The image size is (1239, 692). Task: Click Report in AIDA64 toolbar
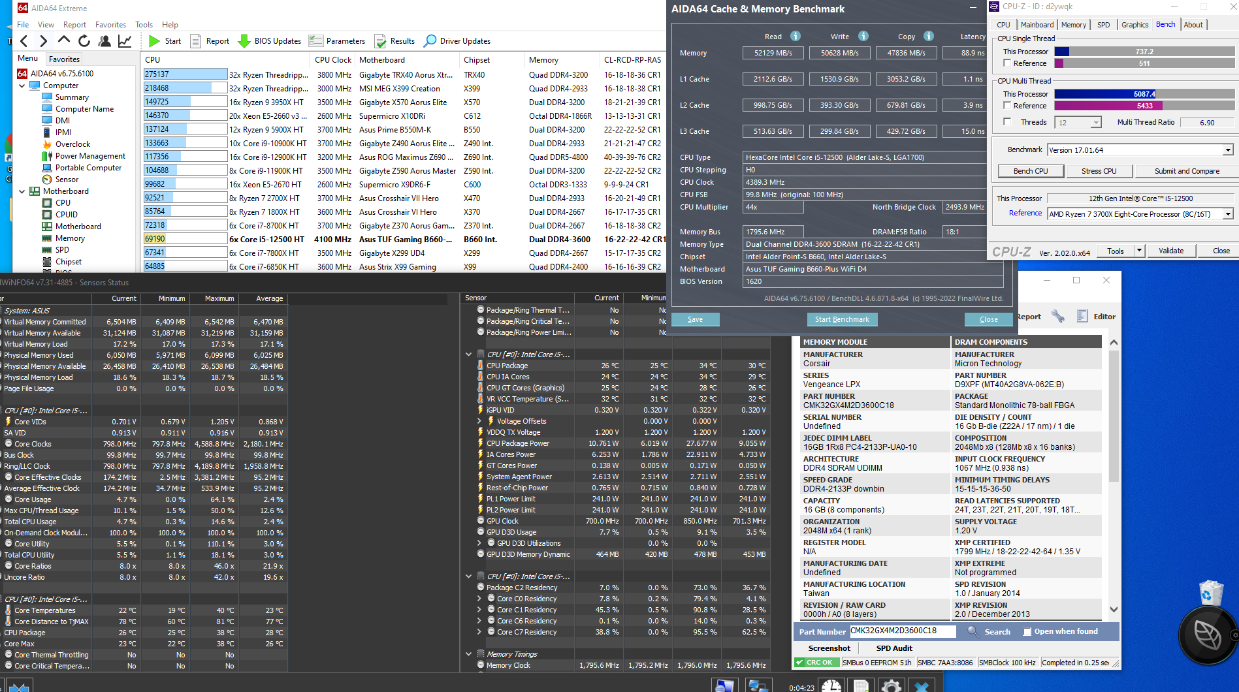[x=210, y=41]
